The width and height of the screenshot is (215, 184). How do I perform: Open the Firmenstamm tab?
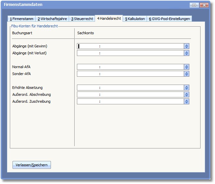(x=21, y=19)
